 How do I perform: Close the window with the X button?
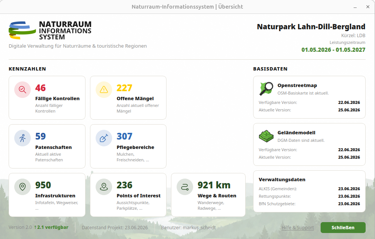(368, 7)
